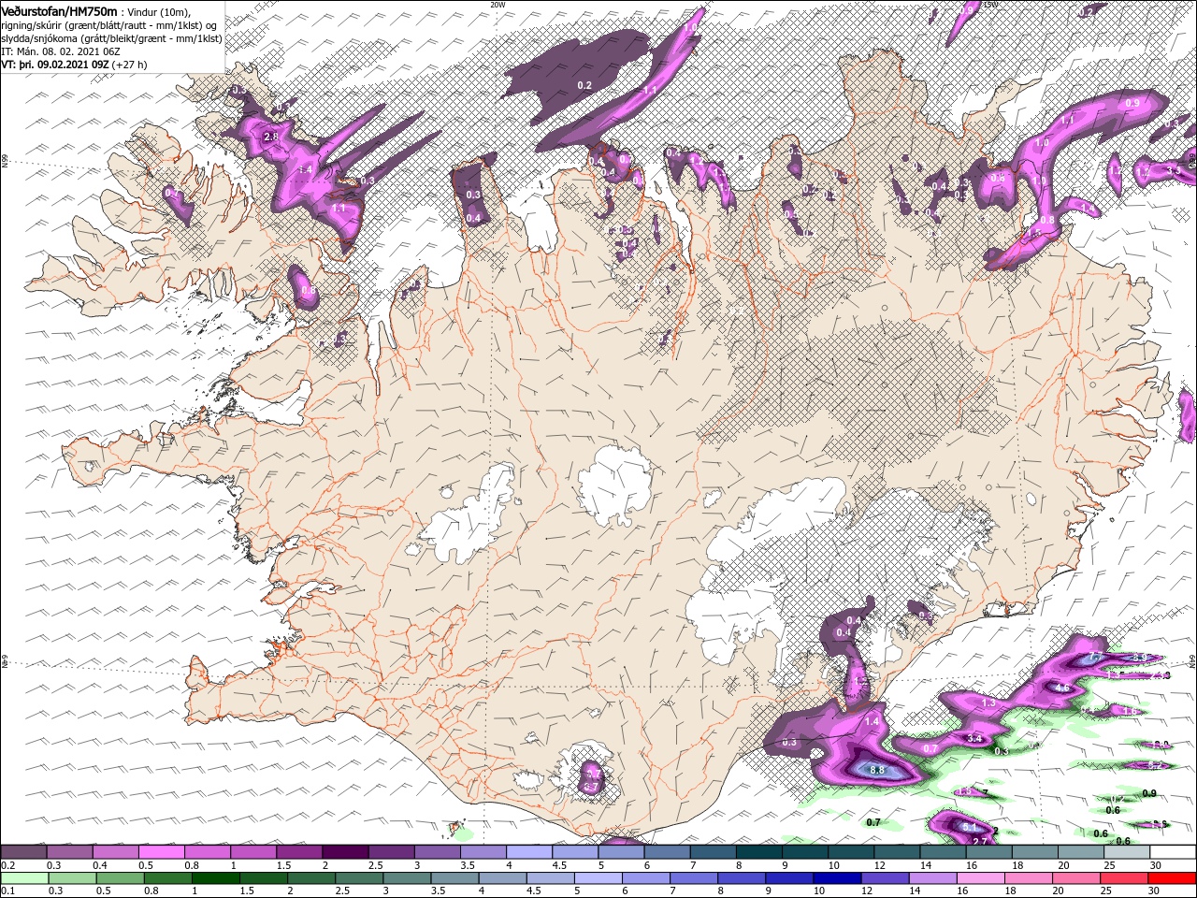Click the 8.8 precipitation value off the southeast coast
Screen dimensions: 1197x898
point(877,770)
